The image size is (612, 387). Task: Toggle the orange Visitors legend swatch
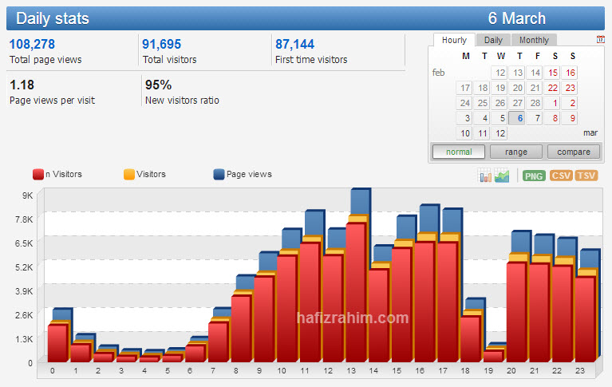(128, 174)
